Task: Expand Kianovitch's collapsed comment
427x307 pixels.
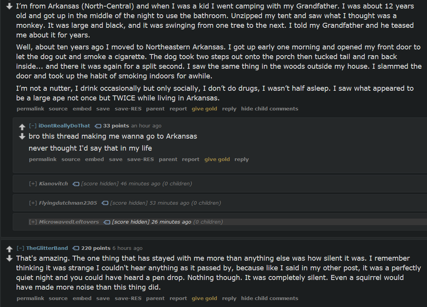Action: pos(33,184)
